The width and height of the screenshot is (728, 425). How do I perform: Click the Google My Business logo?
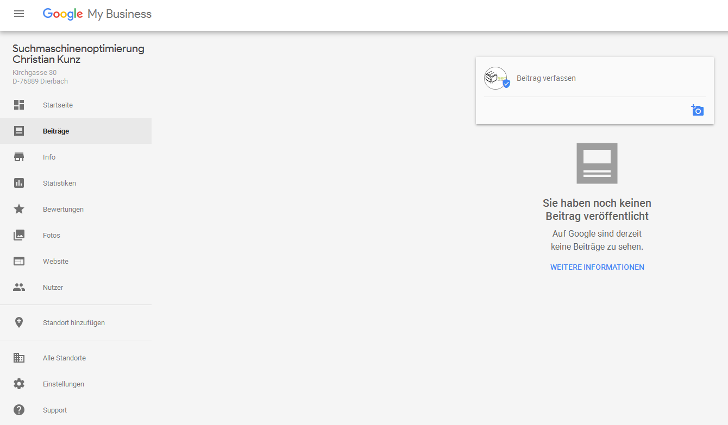(x=97, y=14)
